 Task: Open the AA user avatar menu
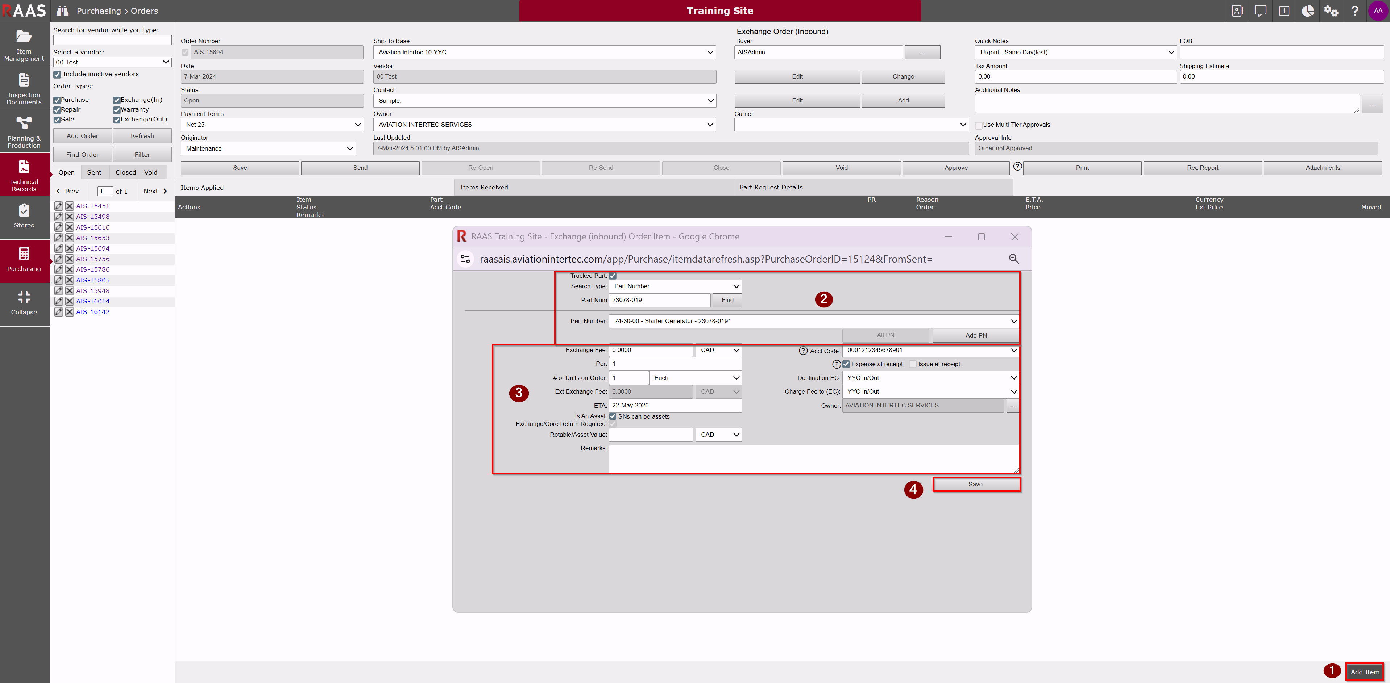coord(1378,11)
